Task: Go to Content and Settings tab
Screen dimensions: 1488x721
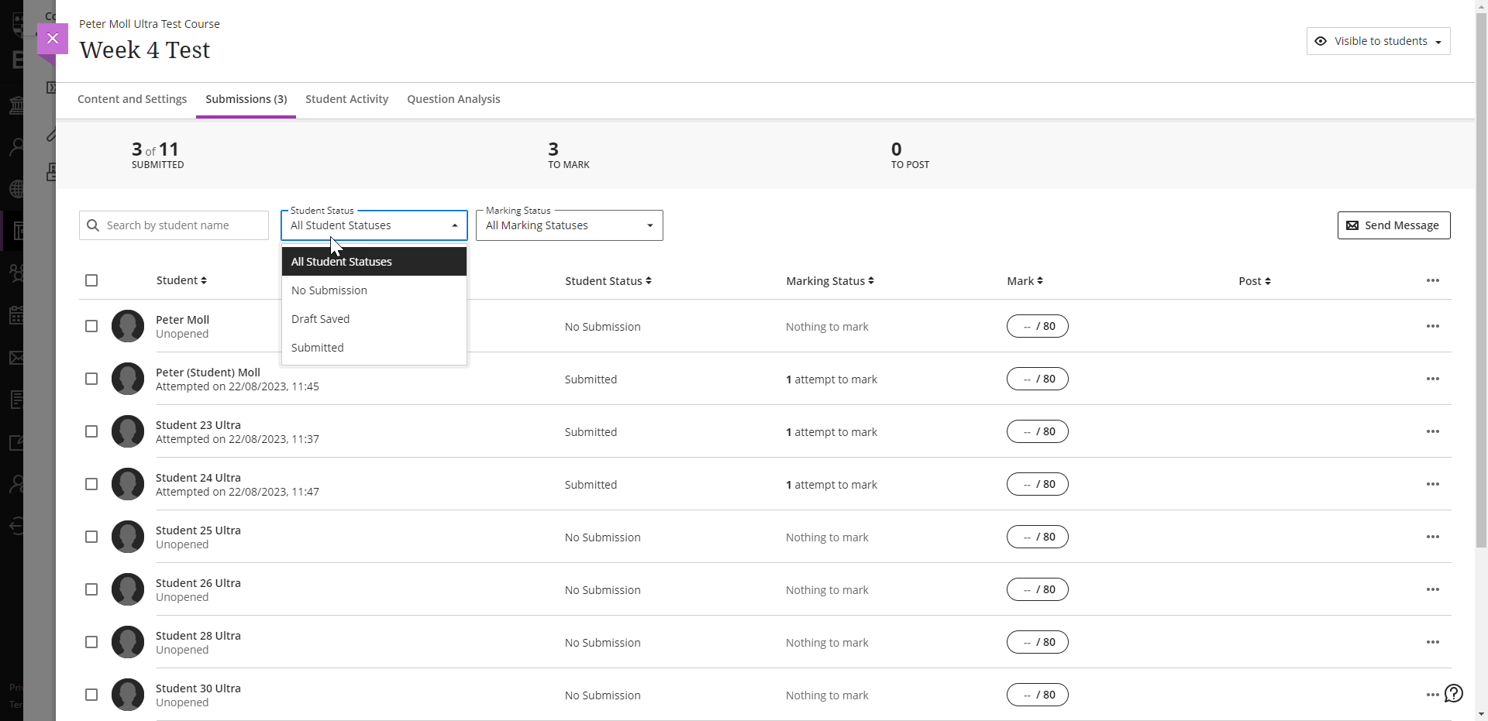Action: [132, 99]
